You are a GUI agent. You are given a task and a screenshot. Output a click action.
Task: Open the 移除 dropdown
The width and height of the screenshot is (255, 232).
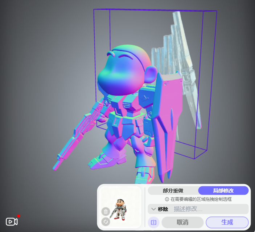[160, 209]
